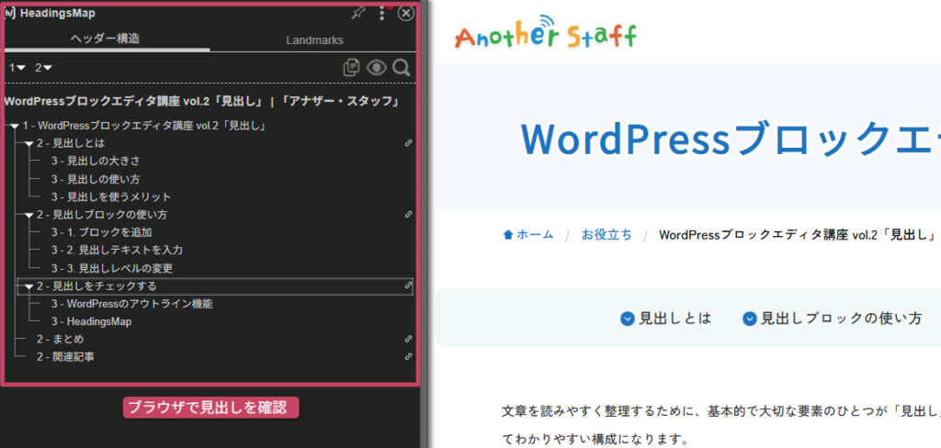The image size is (941, 448).
Task: Open the level 1 dropdown filter
Action: pyautogui.click(x=17, y=68)
